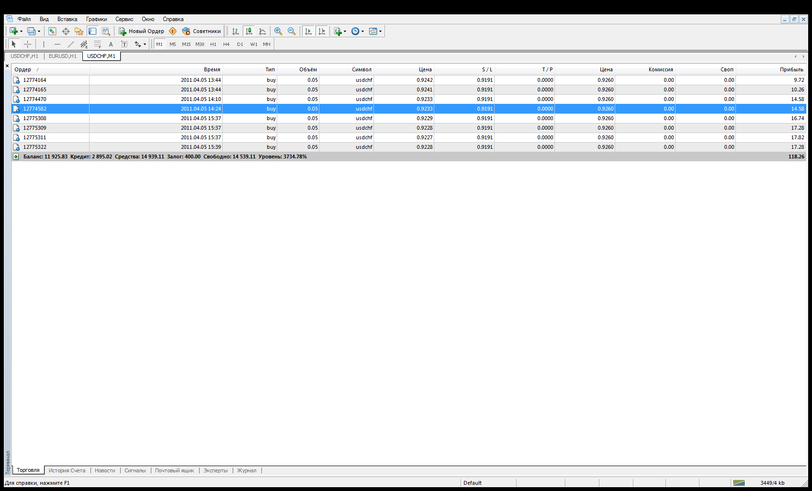
Task: Open the Strategy Tester icon
Action: pyautogui.click(x=106, y=31)
